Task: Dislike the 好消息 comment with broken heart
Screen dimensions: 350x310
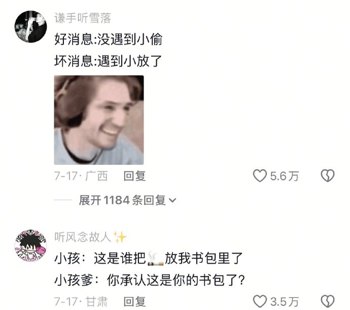Action: (x=328, y=176)
